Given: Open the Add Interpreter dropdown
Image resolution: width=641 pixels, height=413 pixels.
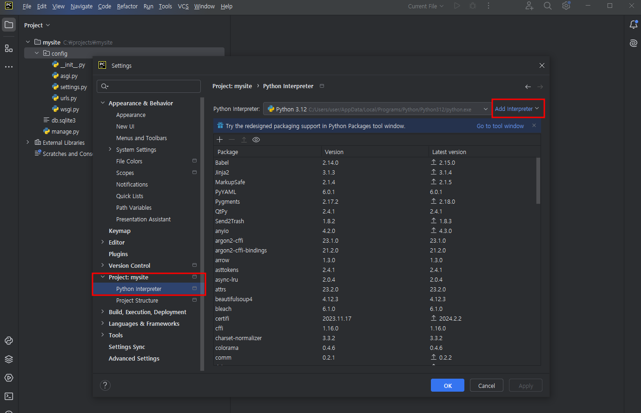Looking at the screenshot, I should pyautogui.click(x=517, y=109).
